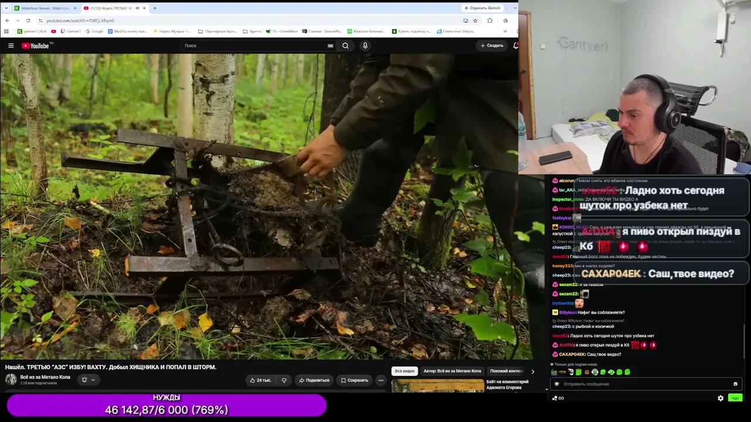This screenshot has height=422, width=751.
Task: Open the on-screen keyboard icon in search
Action: click(x=330, y=46)
